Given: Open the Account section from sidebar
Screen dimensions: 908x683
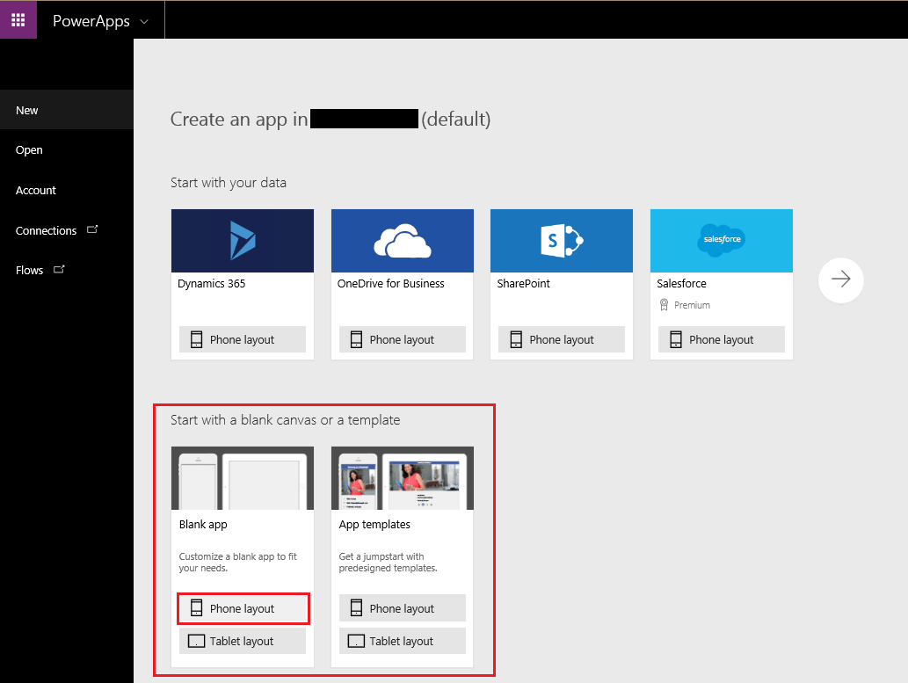Looking at the screenshot, I should pyautogui.click(x=35, y=190).
